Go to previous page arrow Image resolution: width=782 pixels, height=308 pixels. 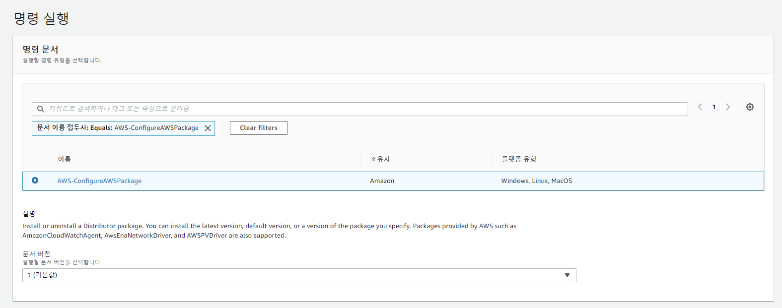coord(700,107)
